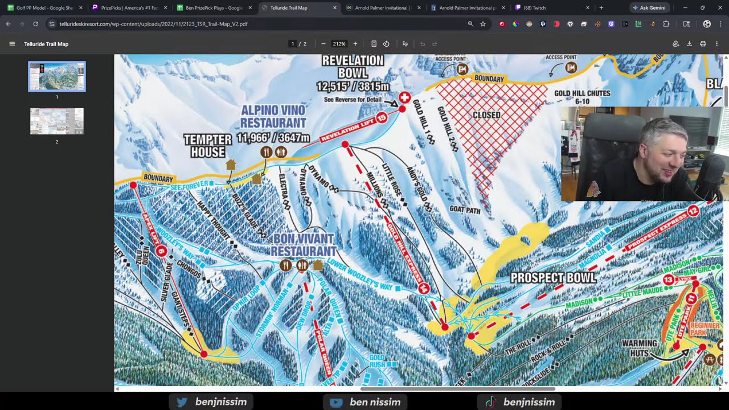Click the Telluride Trail Map document title

pyautogui.click(x=46, y=44)
